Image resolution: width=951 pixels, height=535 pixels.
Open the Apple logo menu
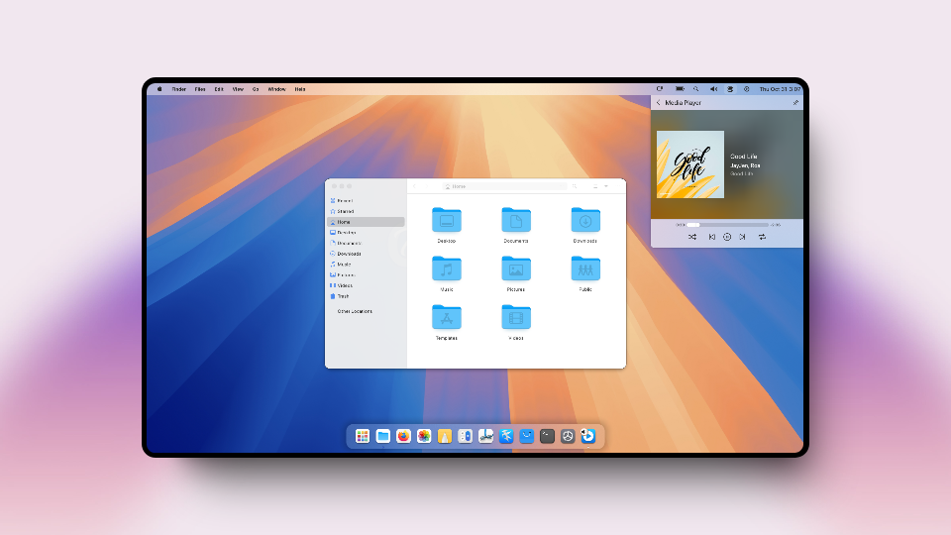coord(159,89)
